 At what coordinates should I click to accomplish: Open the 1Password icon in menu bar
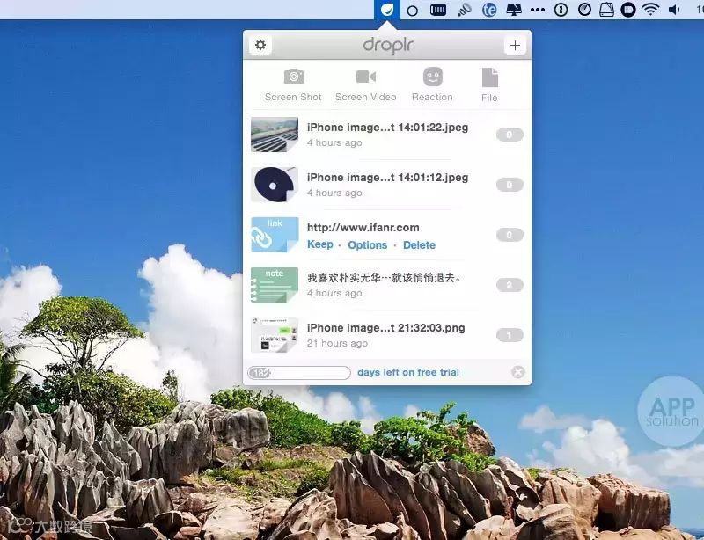pyautogui.click(x=561, y=10)
